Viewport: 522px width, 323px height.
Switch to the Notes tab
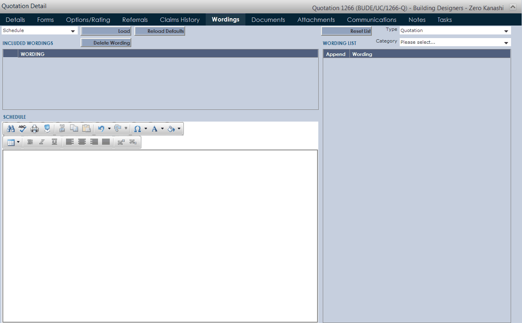[x=417, y=19]
